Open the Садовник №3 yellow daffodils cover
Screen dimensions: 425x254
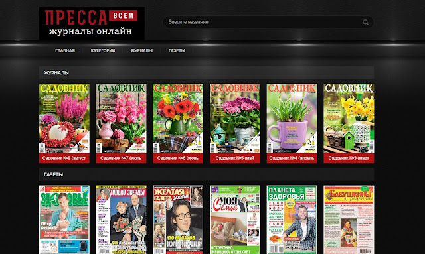[x=349, y=118]
